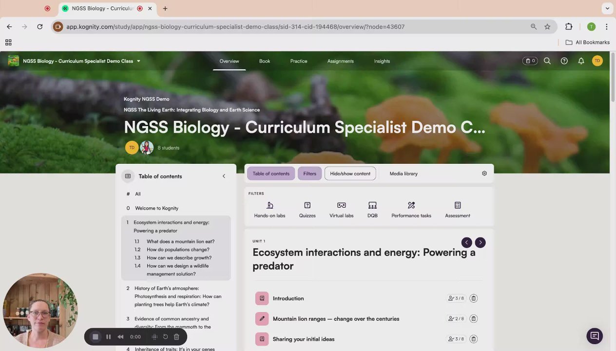Go to the next unit arrow
The height and width of the screenshot is (351, 616).
click(480, 242)
